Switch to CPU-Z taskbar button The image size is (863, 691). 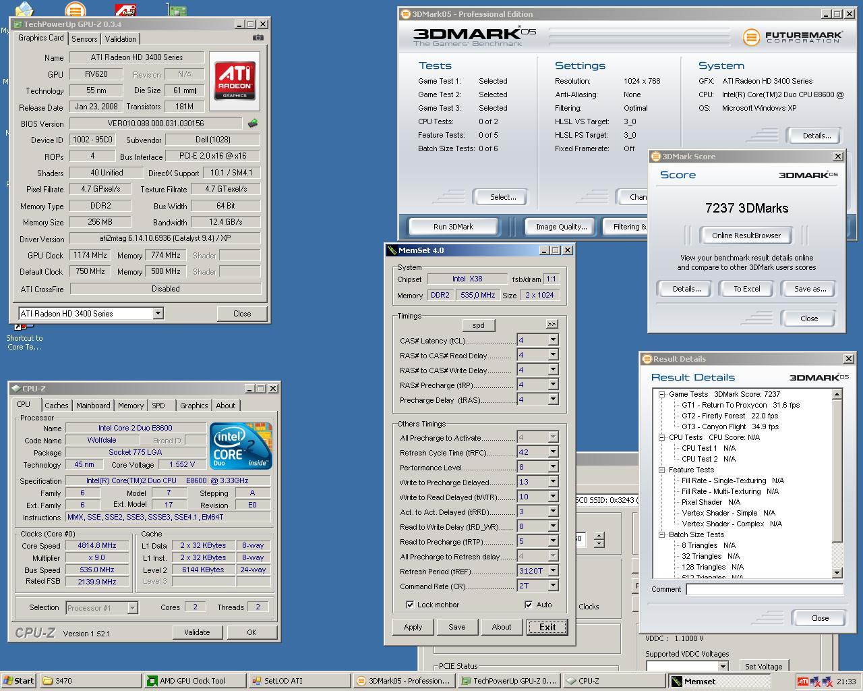[613, 681]
